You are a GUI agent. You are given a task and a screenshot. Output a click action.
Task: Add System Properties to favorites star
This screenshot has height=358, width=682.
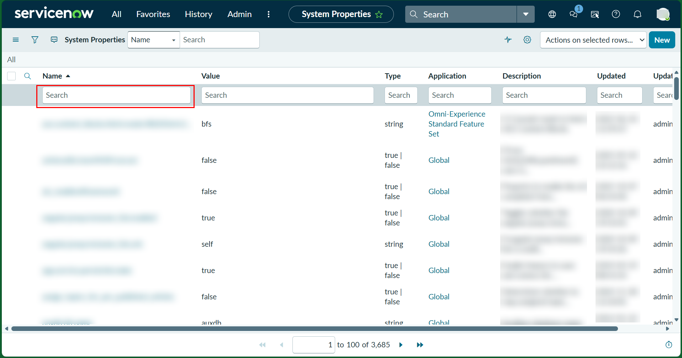pyautogui.click(x=379, y=15)
